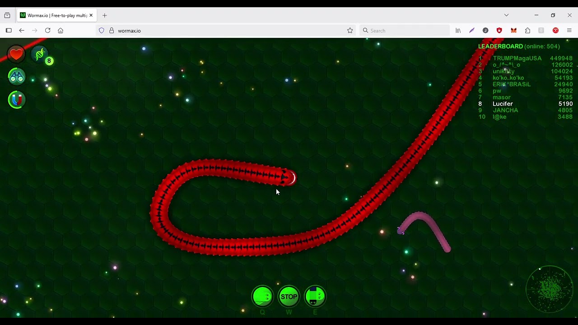Click the purple pen extension icon
This screenshot has width=578, height=325.
(x=472, y=31)
